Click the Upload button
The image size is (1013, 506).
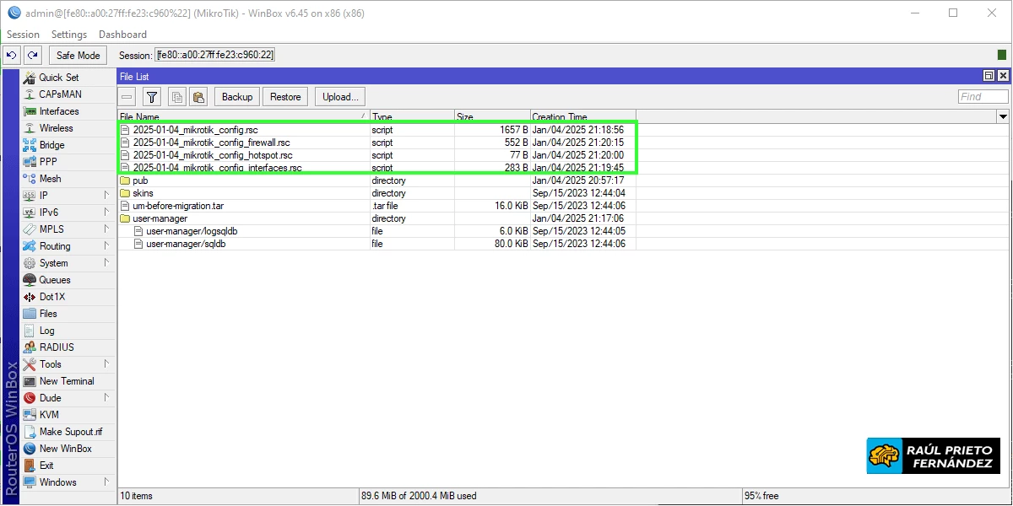339,96
